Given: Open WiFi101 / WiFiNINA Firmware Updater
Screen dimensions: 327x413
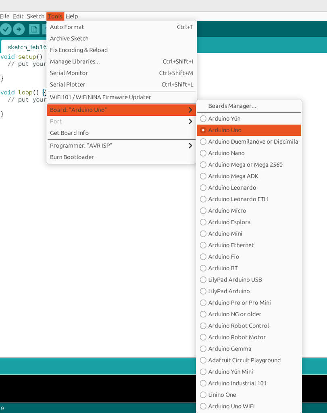Looking at the screenshot, I should [121, 97].
